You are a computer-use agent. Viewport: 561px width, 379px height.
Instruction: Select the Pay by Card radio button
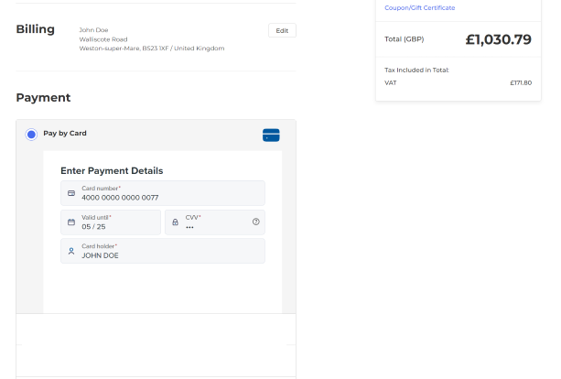[x=31, y=135]
